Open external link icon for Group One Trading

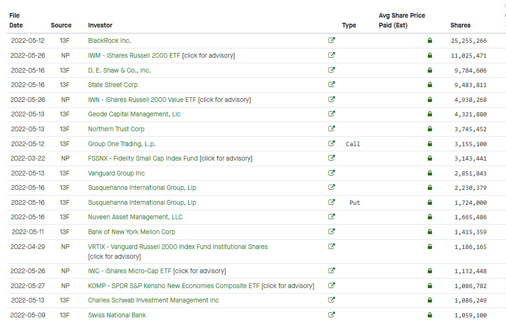331,143
